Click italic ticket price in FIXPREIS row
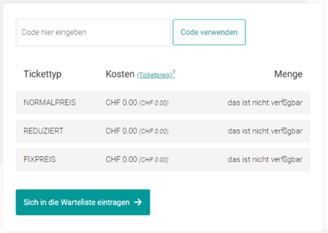Screen dimensions: 328x233 point(154,160)
